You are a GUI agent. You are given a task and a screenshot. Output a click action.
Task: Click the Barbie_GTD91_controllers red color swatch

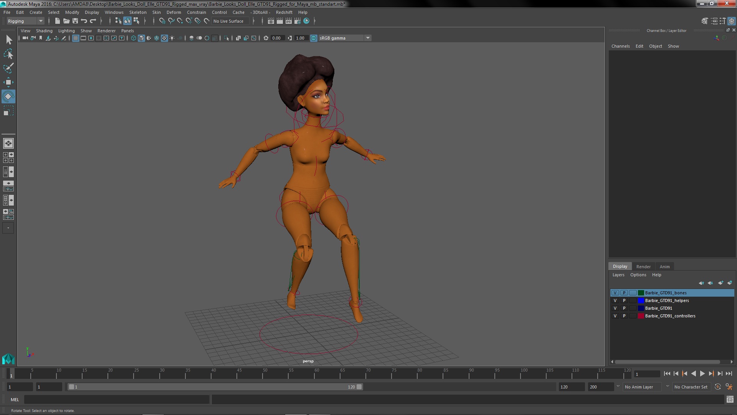tap(641, 316)
